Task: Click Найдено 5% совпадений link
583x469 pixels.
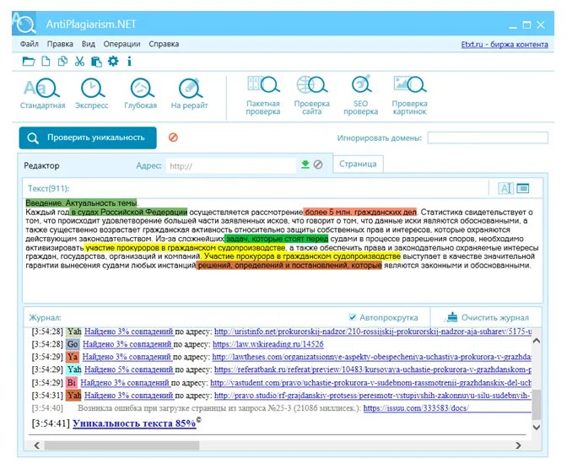Action: (x=128, y=369)
